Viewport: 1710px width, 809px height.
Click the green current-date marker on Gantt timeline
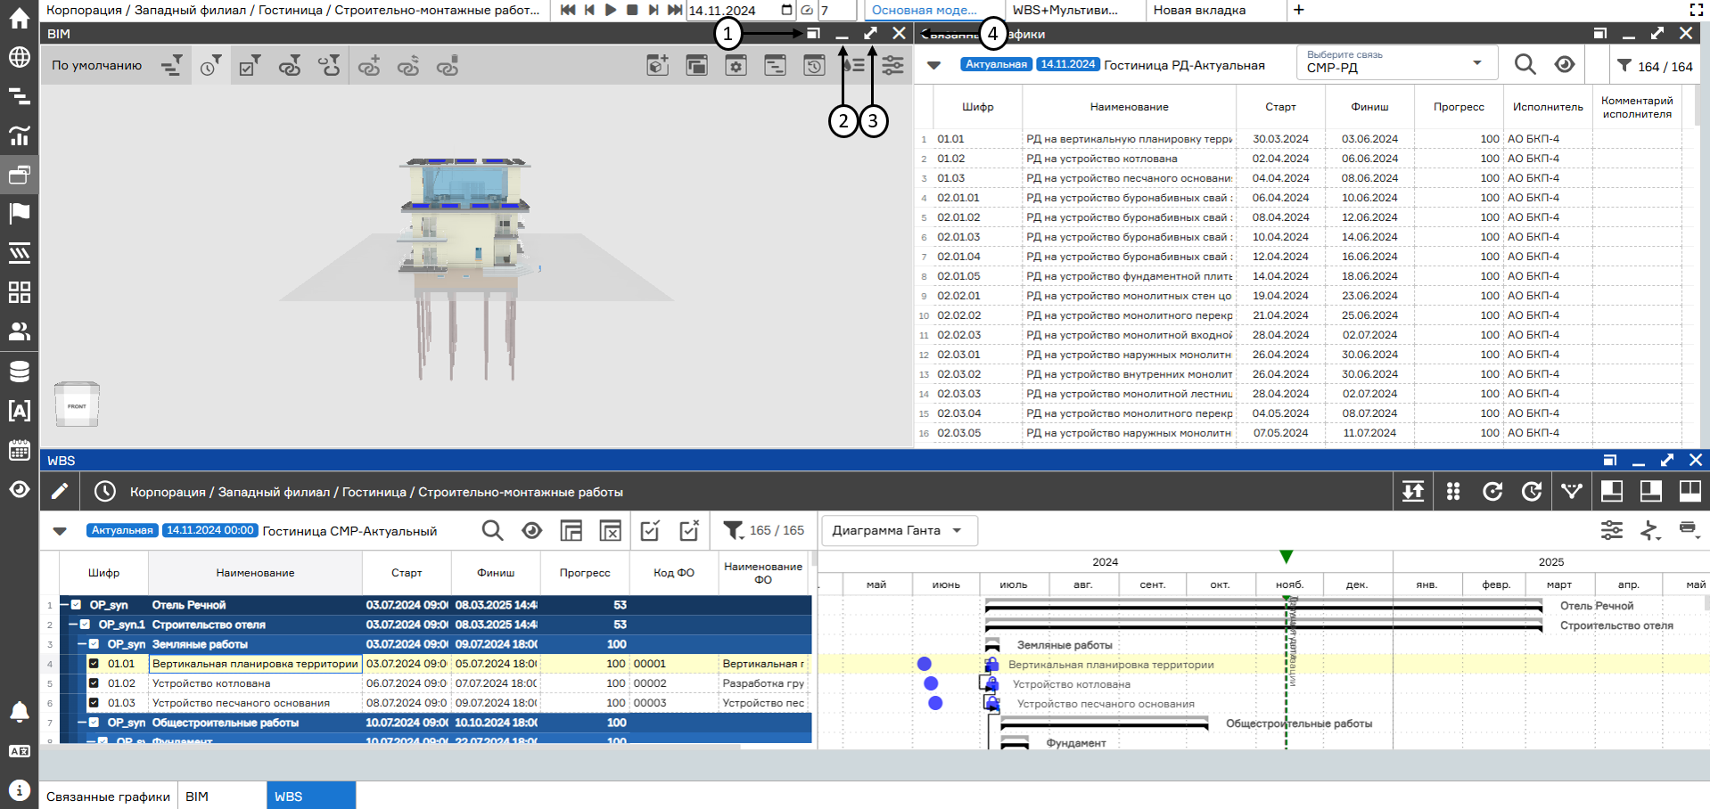pos(1286,557)
